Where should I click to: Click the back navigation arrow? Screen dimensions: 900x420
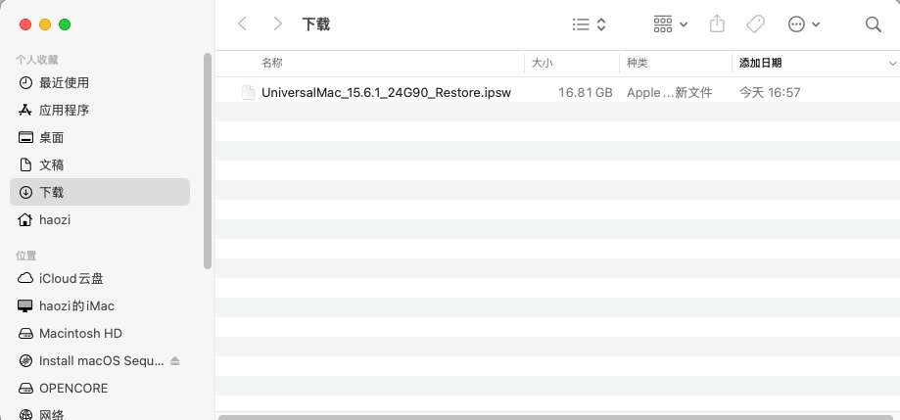pyautogui.click(x=243, y=23)
